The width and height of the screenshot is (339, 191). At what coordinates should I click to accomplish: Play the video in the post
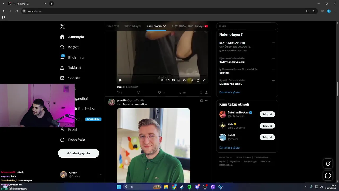(121, 80)
